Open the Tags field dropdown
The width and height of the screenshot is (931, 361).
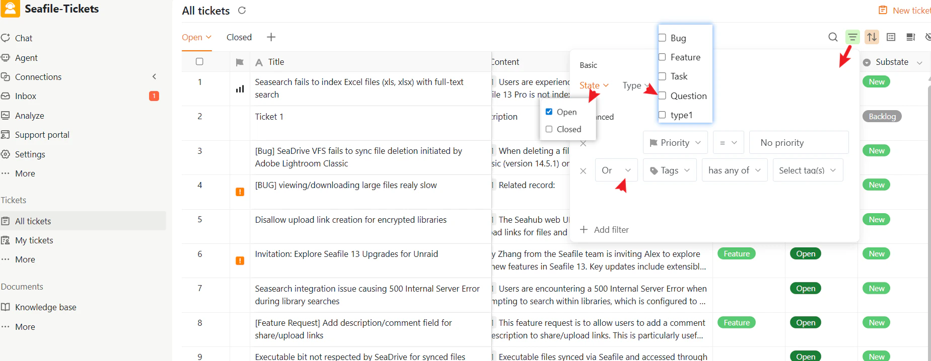tap(670, 170)
